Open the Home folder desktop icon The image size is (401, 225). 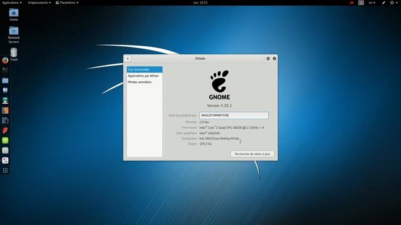pyautogui.click(x=14, y=14)
